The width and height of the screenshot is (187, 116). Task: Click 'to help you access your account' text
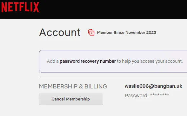tap(150, 61)
